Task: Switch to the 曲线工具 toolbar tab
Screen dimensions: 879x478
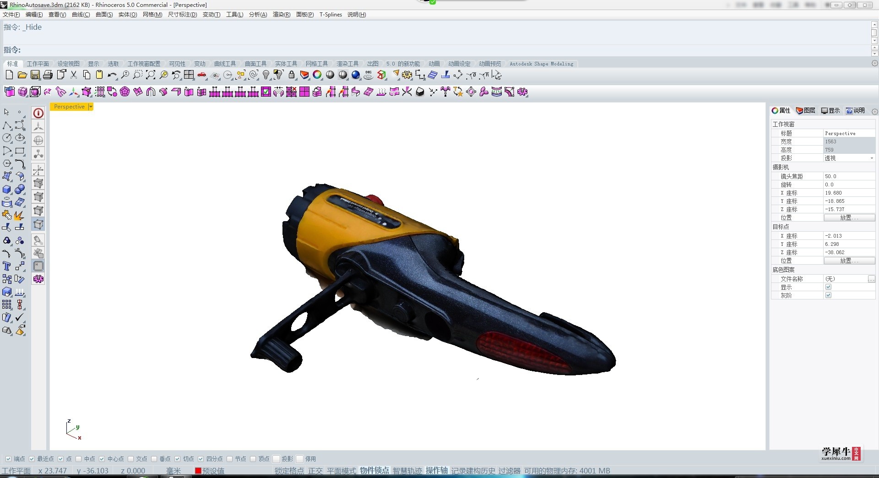Action: coord(225,64)
